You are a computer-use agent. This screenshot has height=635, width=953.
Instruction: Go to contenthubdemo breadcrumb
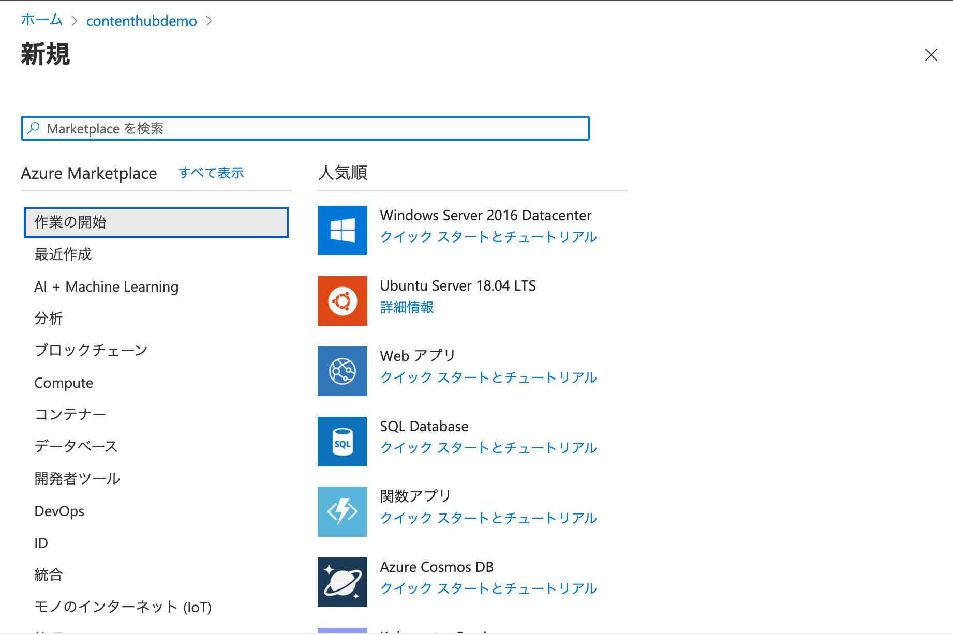point(141,21)
